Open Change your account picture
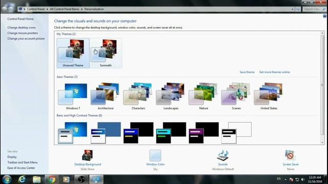 click(x=26, y=39)
